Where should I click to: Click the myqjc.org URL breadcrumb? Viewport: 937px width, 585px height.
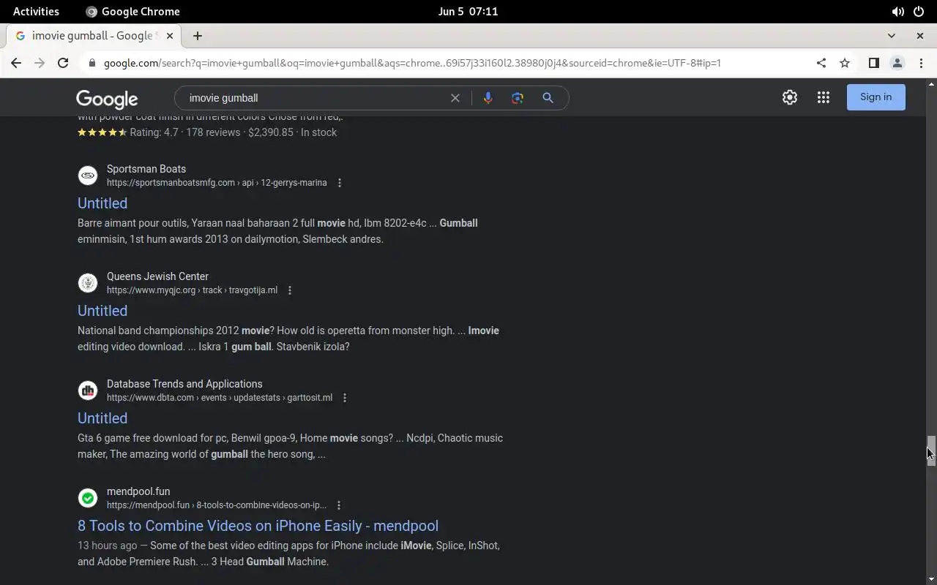192,290
